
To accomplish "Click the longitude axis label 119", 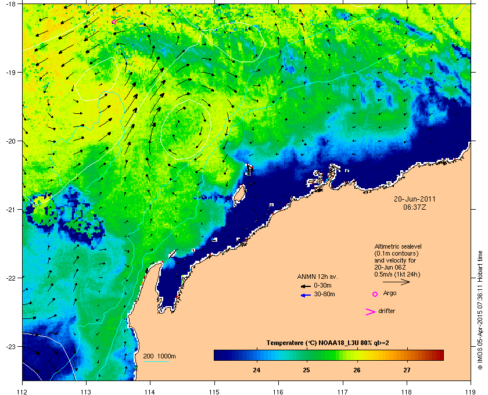I will pyautogui.click(x=471, y=392).
